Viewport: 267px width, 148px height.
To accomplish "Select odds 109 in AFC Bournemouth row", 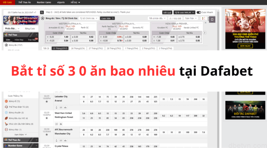I will pos(115,130).
